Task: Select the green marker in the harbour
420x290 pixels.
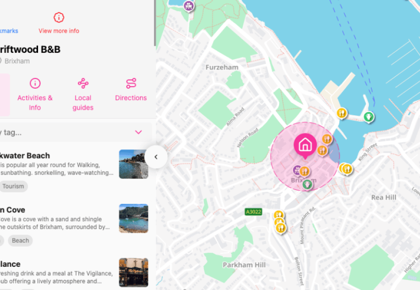Action: [369, 117]
